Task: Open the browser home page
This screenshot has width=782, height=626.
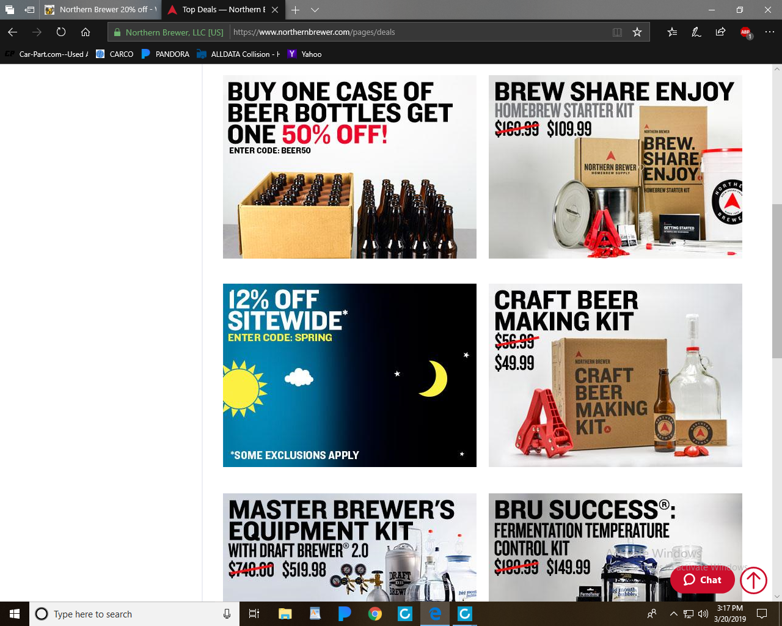Action: point(86,32)
